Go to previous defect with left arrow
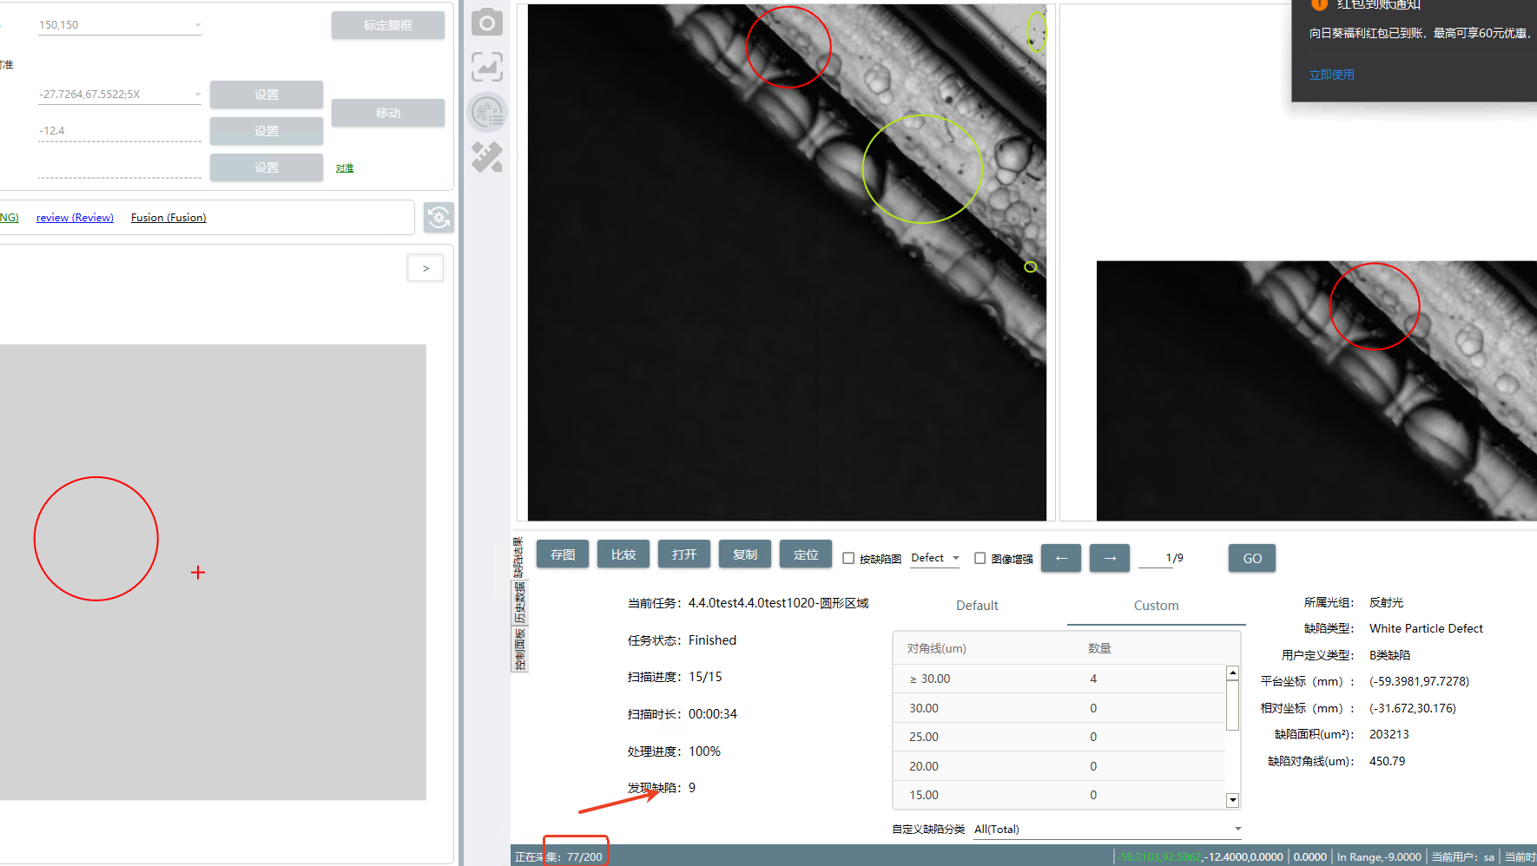Screen dimensions: 1537x866 tap(1060, 558)
